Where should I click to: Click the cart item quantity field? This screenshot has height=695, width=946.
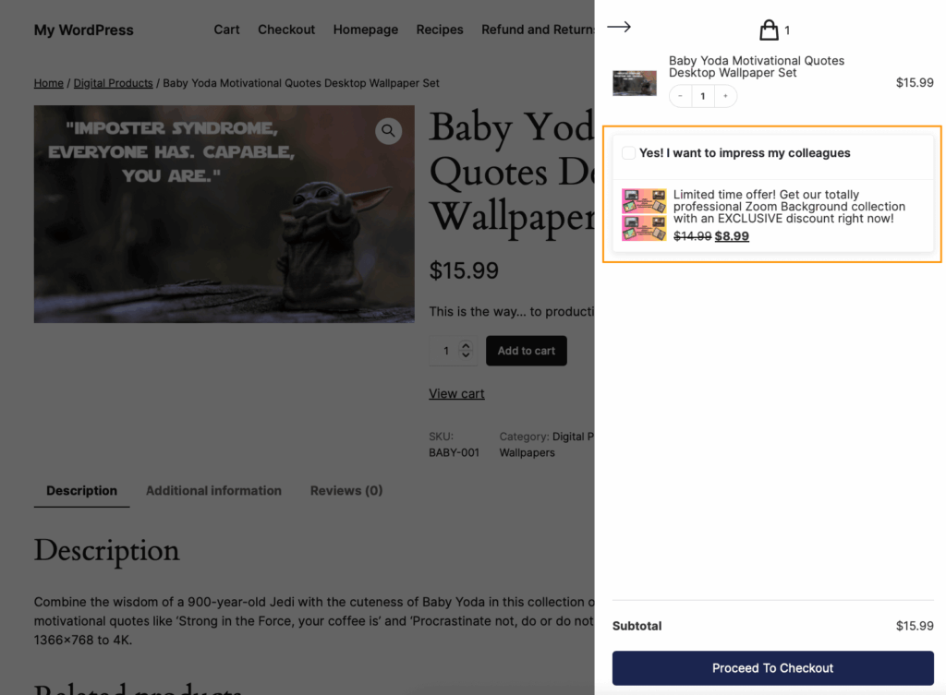(703, 96)
